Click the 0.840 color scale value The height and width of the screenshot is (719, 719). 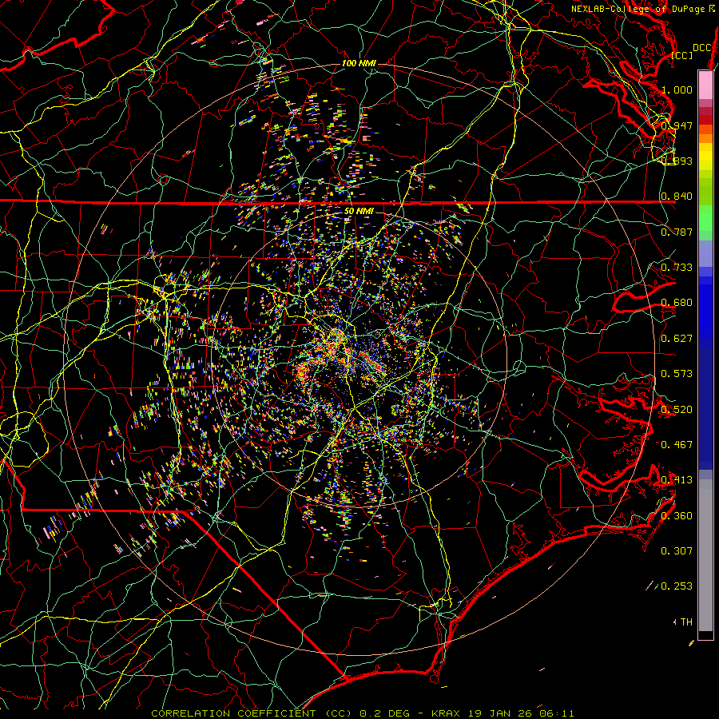pyautogui.click(x=677, y=197)
